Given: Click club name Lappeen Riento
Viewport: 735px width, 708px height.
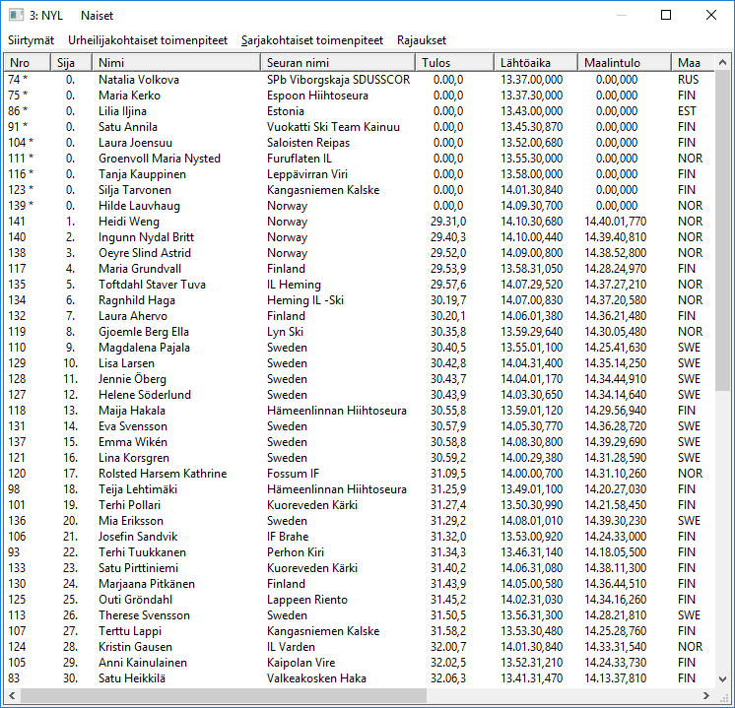Looking at the screenshot, I should tap(307, 600).
